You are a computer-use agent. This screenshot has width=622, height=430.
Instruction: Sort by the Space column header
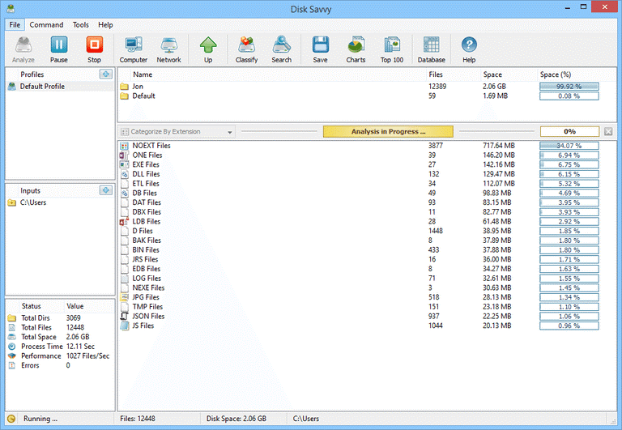point(508,75)
